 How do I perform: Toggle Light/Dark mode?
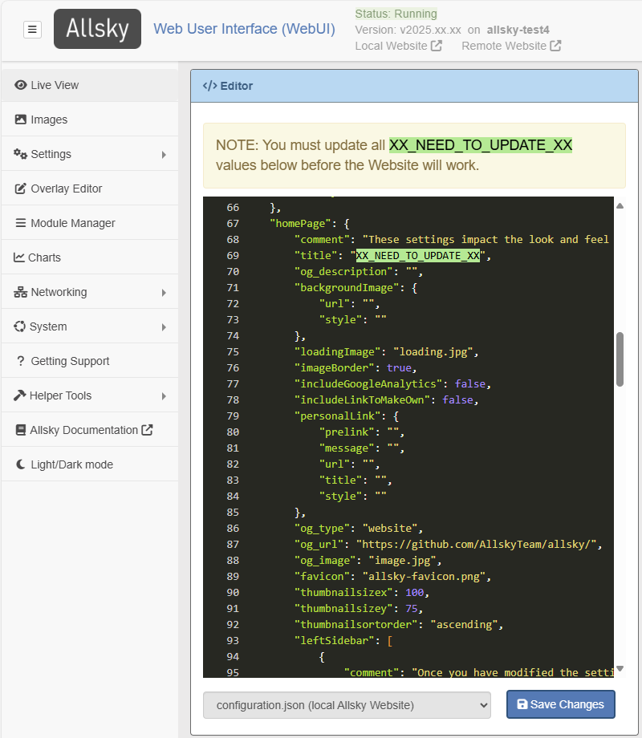[x=71, y=464]
